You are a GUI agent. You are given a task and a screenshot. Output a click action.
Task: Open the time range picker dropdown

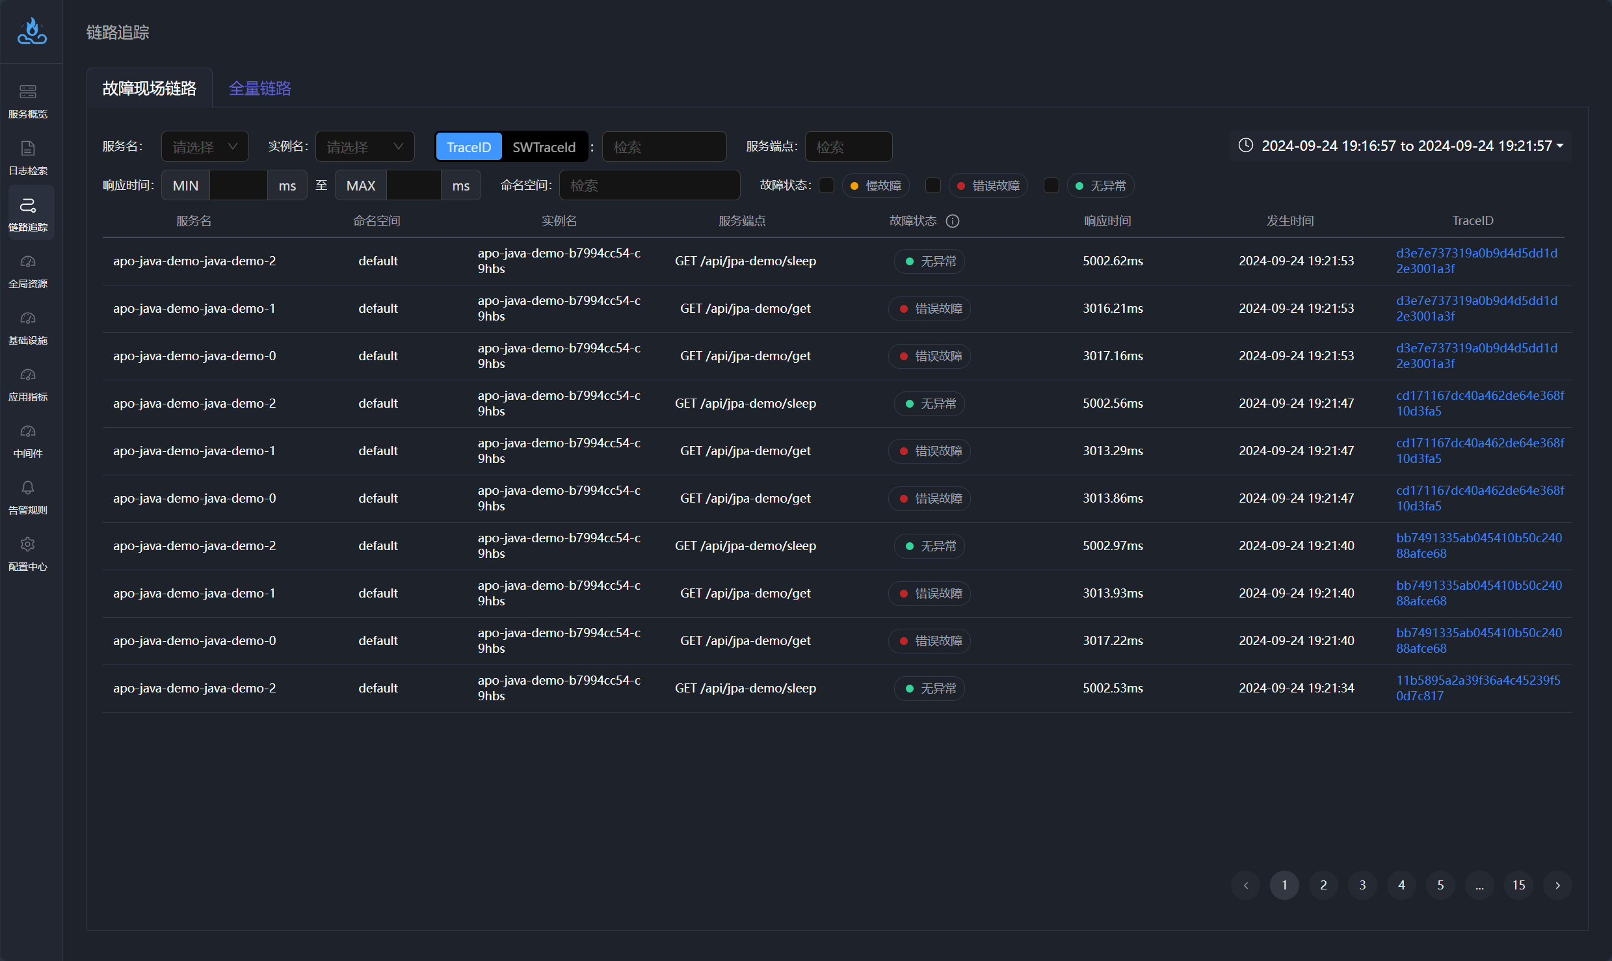tap(1401, 146)
